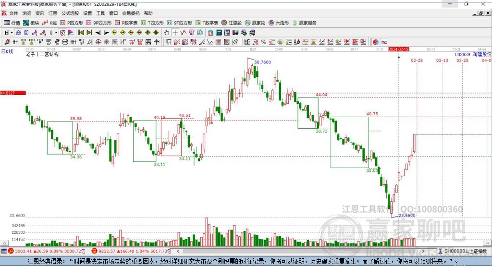The width and height of the screenshot is (492, 266).
Task: Open the 公式选股 menu
Action: pos(70,13)
